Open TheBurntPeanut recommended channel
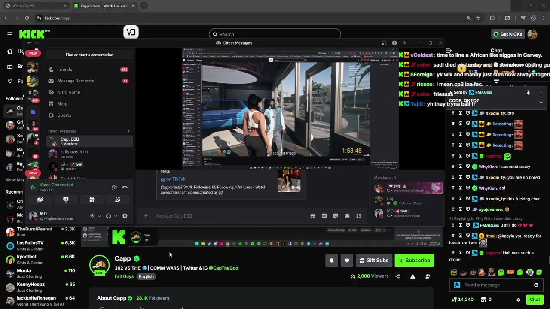Screen dimensions: 550x309 [x=40, y=232]
